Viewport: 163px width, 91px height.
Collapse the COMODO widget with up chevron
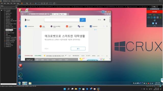(155, 26)
